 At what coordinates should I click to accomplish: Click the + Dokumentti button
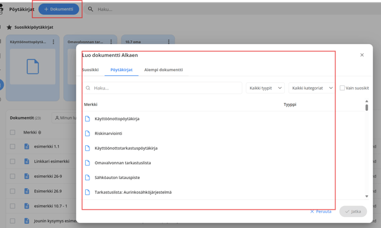[59, 9]
